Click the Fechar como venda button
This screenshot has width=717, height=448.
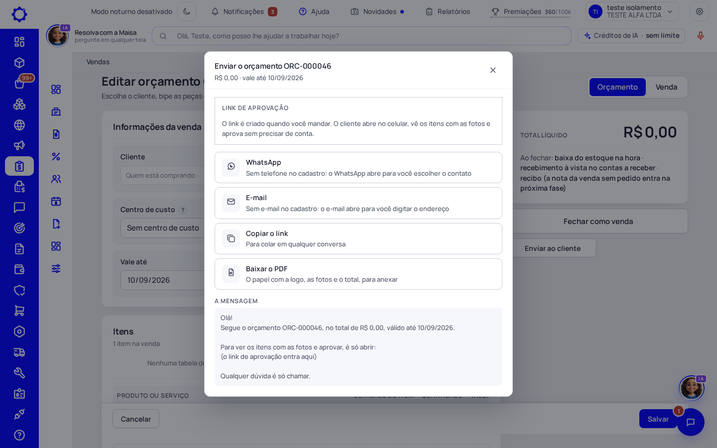click(598, 222)
